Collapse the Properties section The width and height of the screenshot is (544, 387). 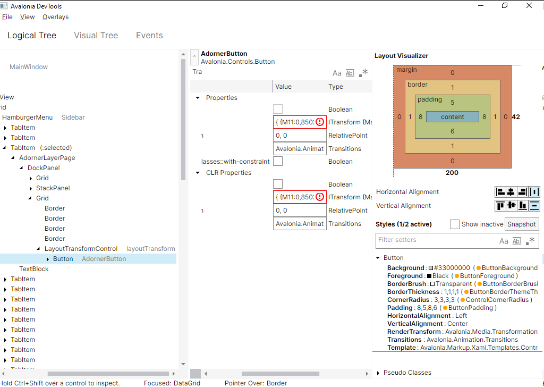pos(198,98)
